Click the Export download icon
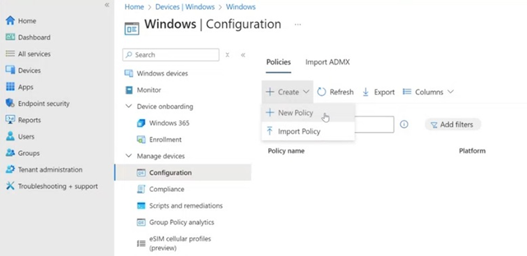Viewport: 527px width, 256px height. click(x=366, y=92)
